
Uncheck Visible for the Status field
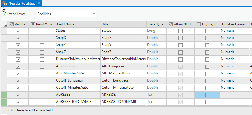[18, 31]
